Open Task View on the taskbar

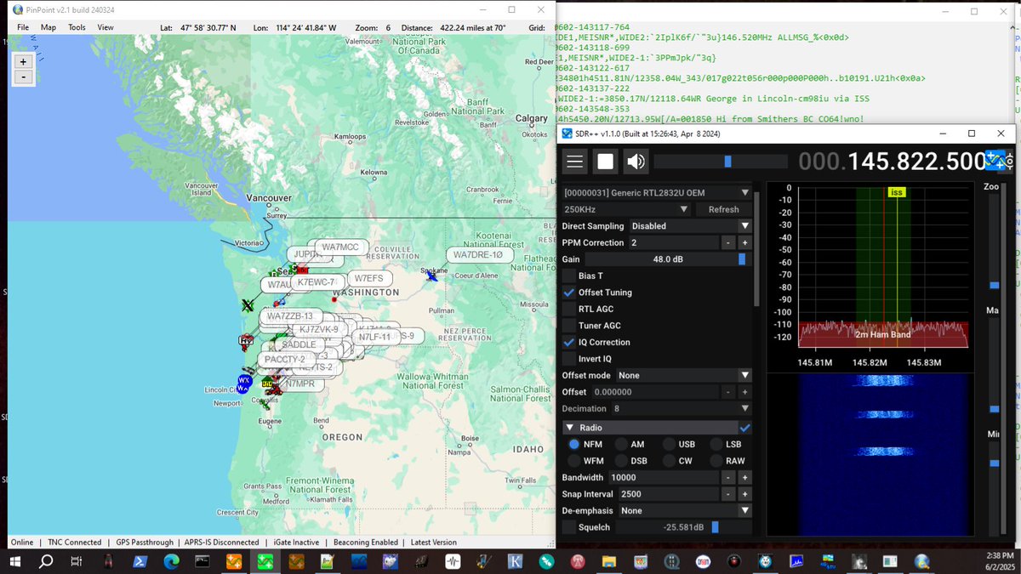click(77, 561)
